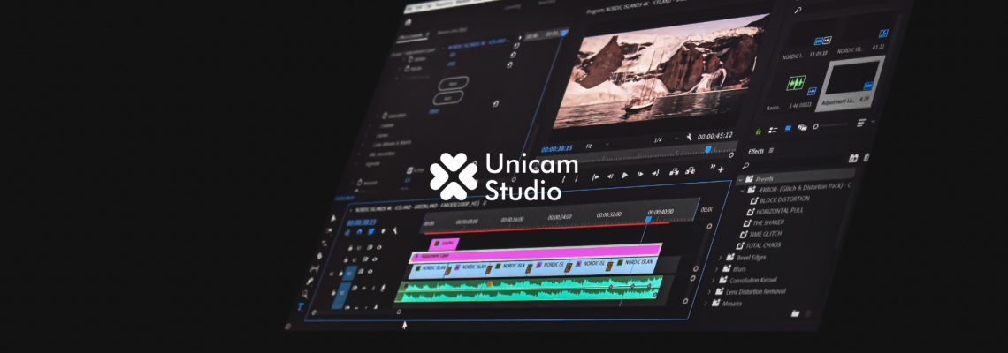Click the Home icon in Premiere

coord(408,22)
